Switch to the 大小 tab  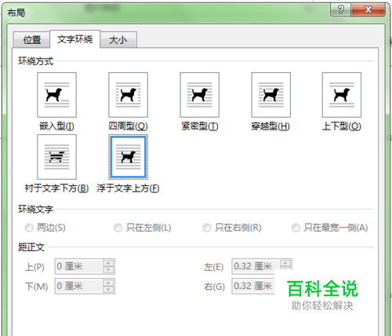pos(118,40)
